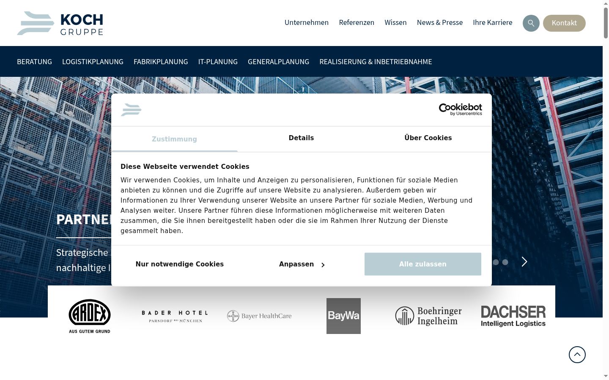
Task: Advance carousel with the right arrow
Action: tap(524, 262)
